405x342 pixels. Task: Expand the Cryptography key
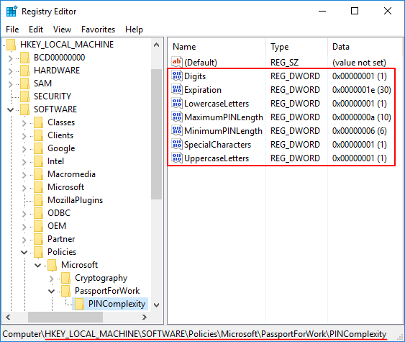coord(51,278)
